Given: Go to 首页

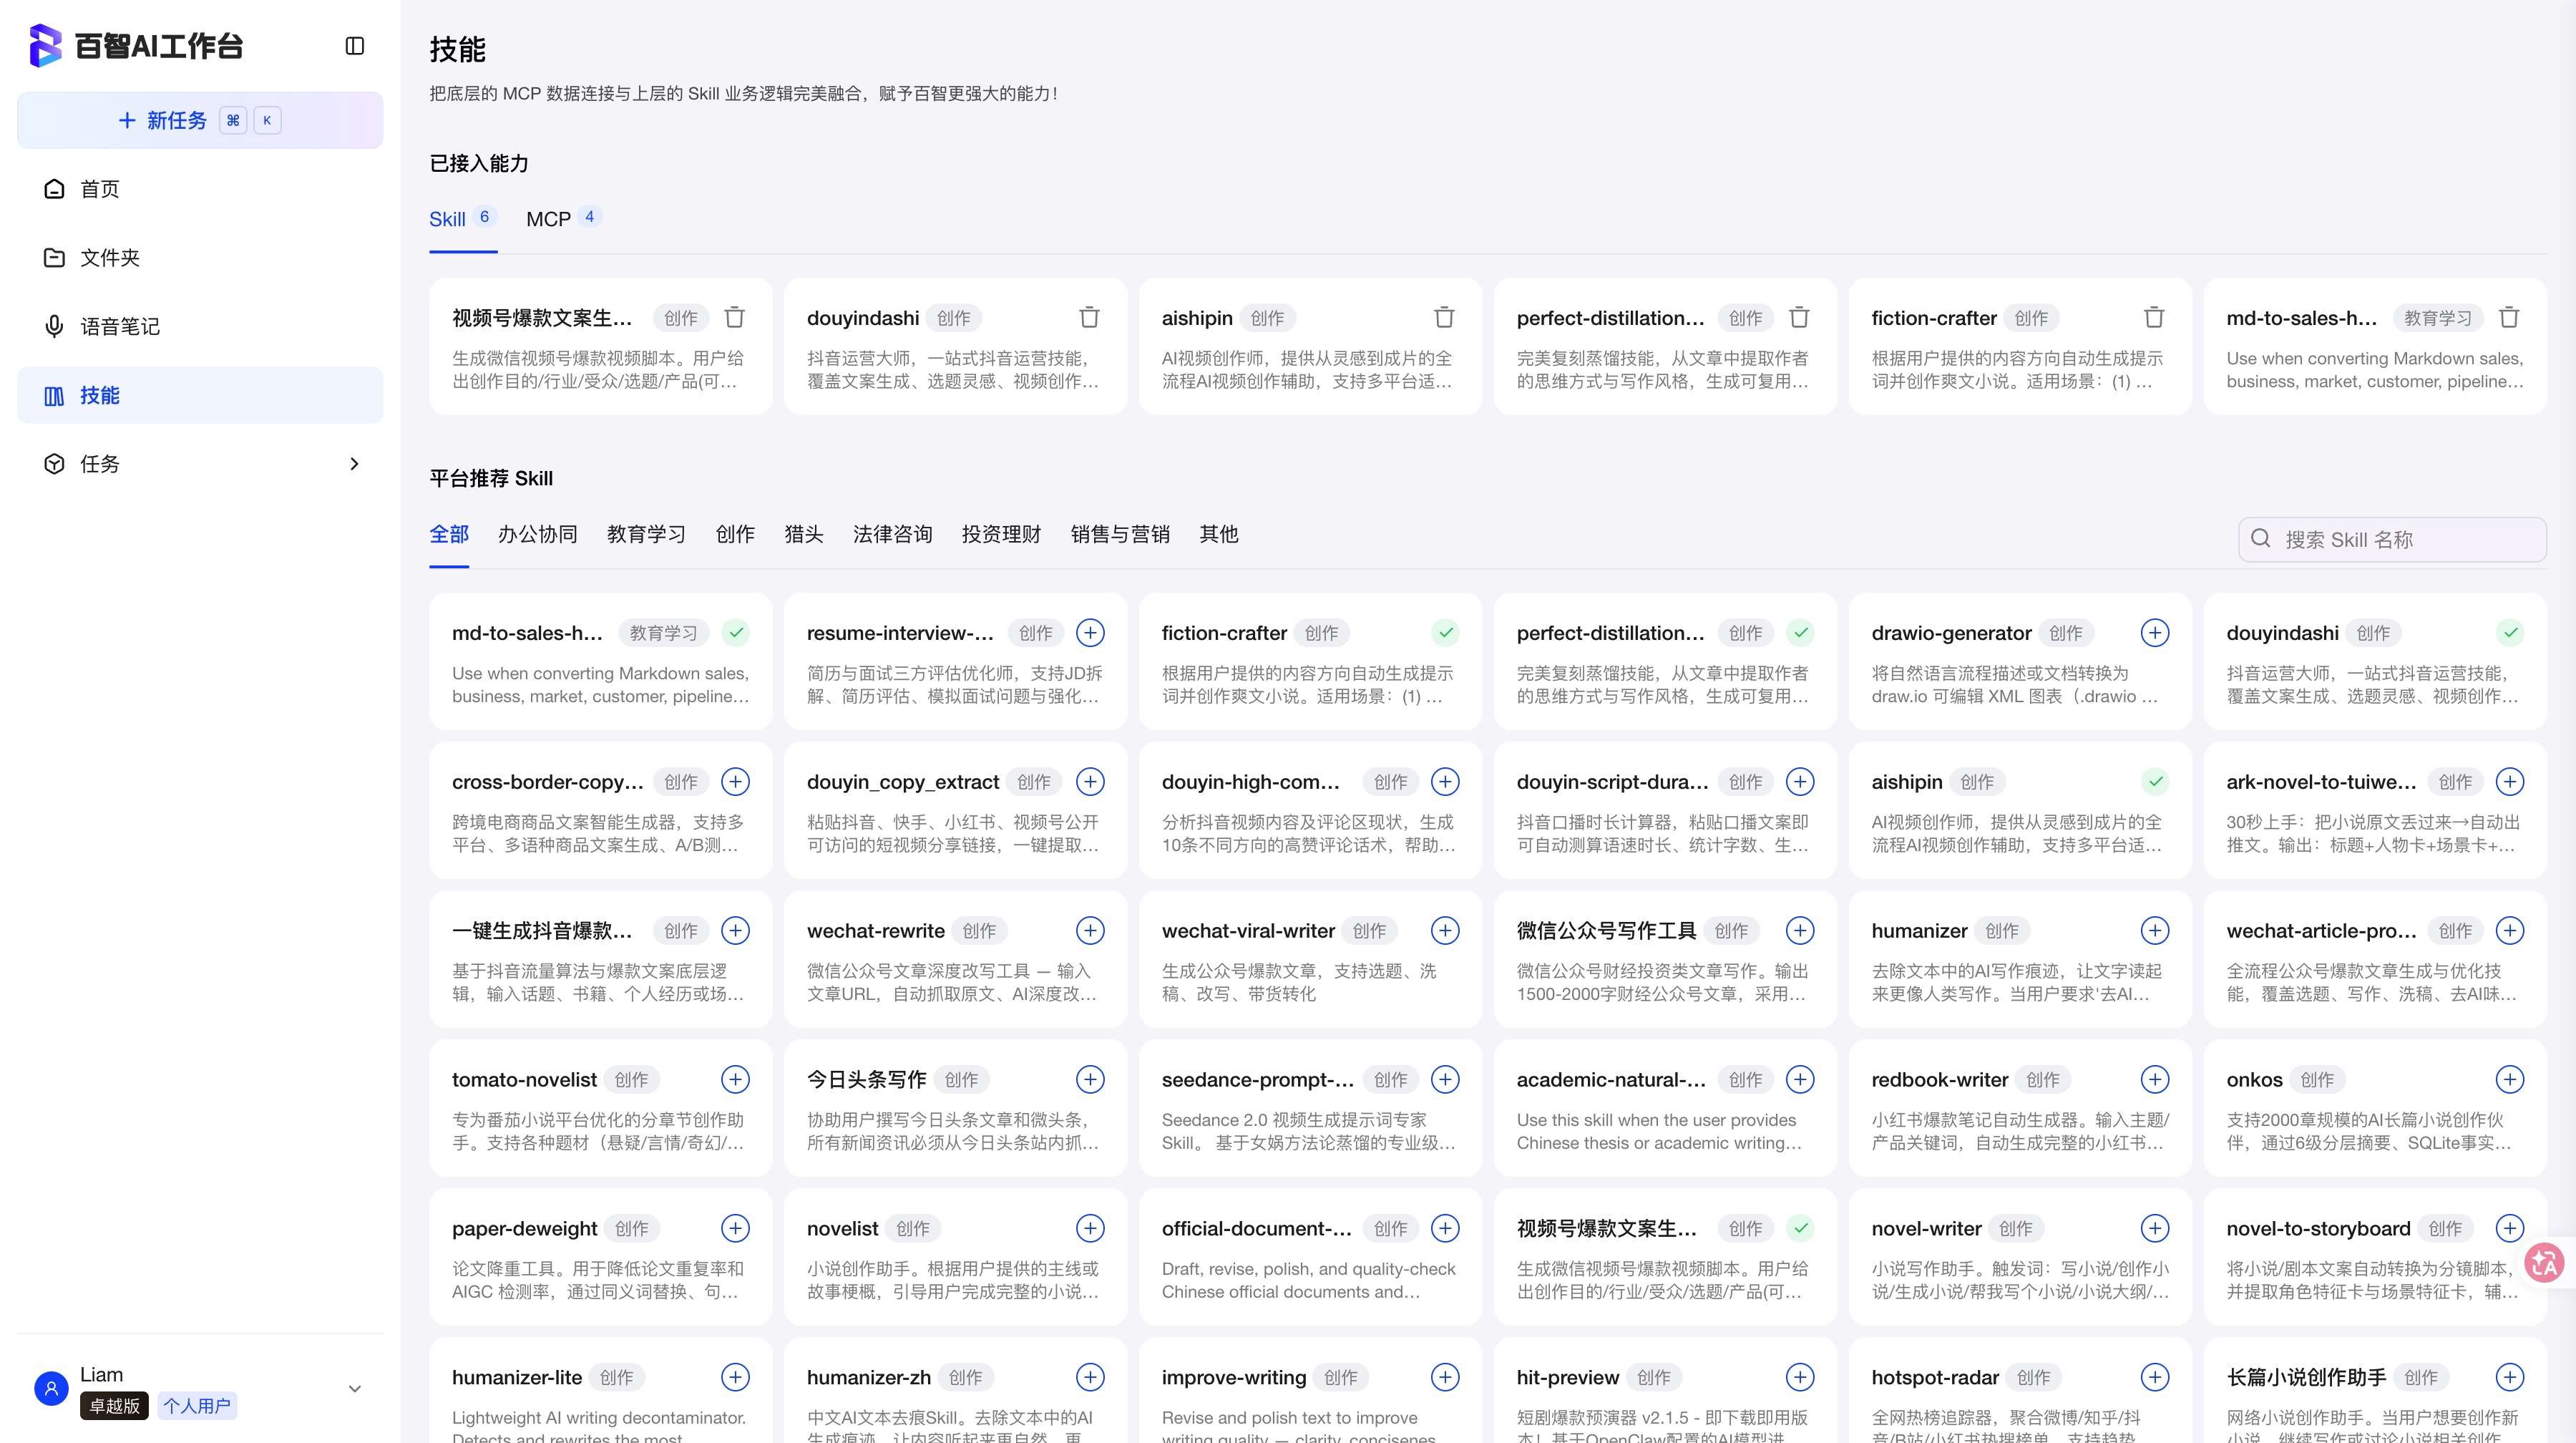Looking at the screenshot, I should pos(200,189).
